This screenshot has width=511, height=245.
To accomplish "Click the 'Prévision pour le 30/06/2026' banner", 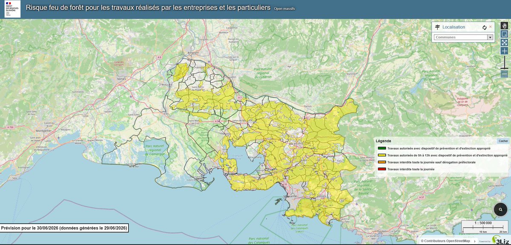I will 64,228.
